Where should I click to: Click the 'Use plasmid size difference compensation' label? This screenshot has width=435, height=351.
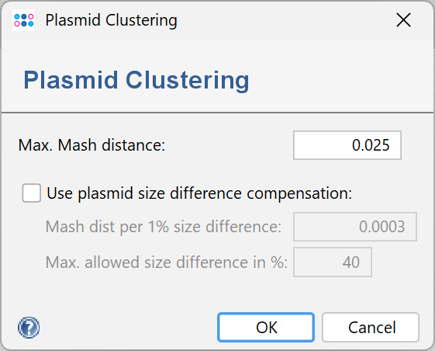199,193
